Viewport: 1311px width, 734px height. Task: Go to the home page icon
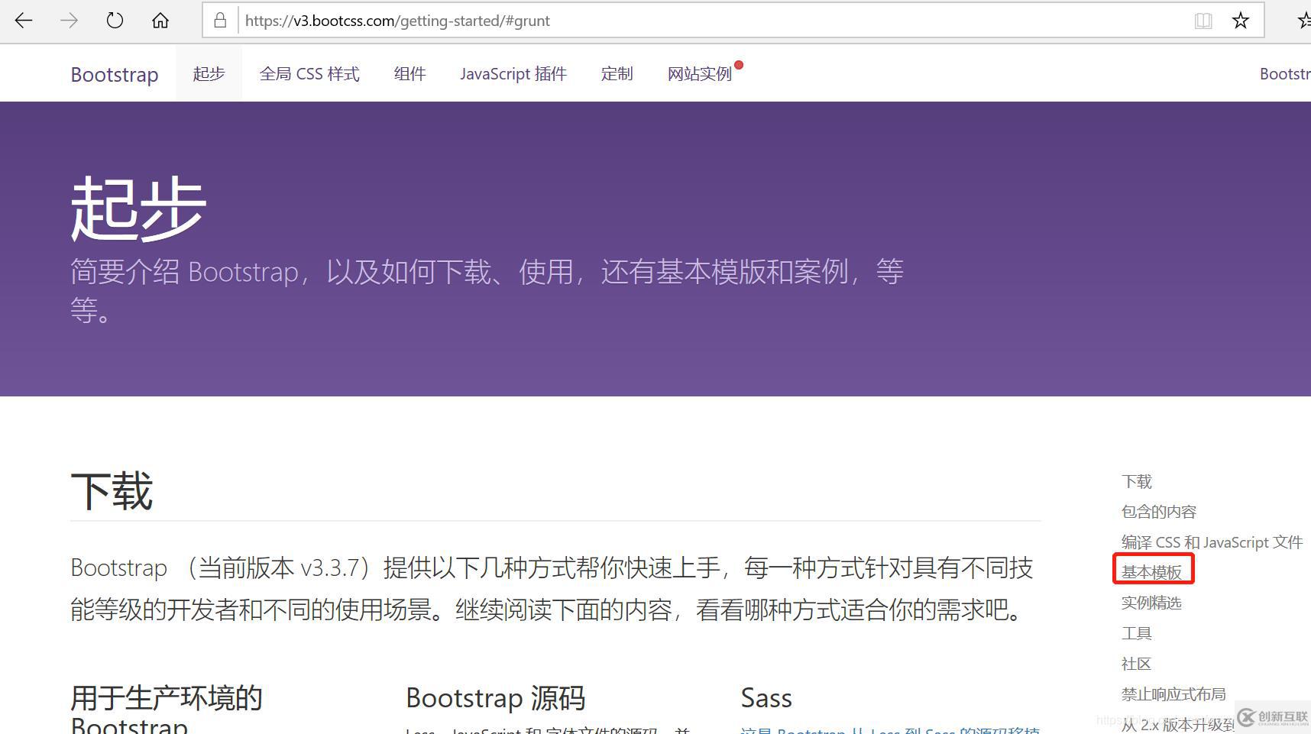tap(160, 21)
